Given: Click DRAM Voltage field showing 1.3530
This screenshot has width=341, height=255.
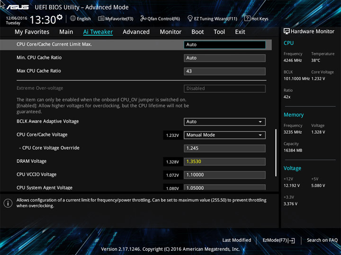Looking at the screenshot, I should [224, 161].
